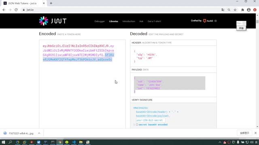Close the downloads bar

pos(255,133)
